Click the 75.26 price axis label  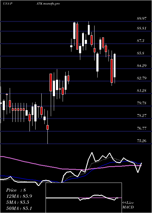click(x=142, y=141)
